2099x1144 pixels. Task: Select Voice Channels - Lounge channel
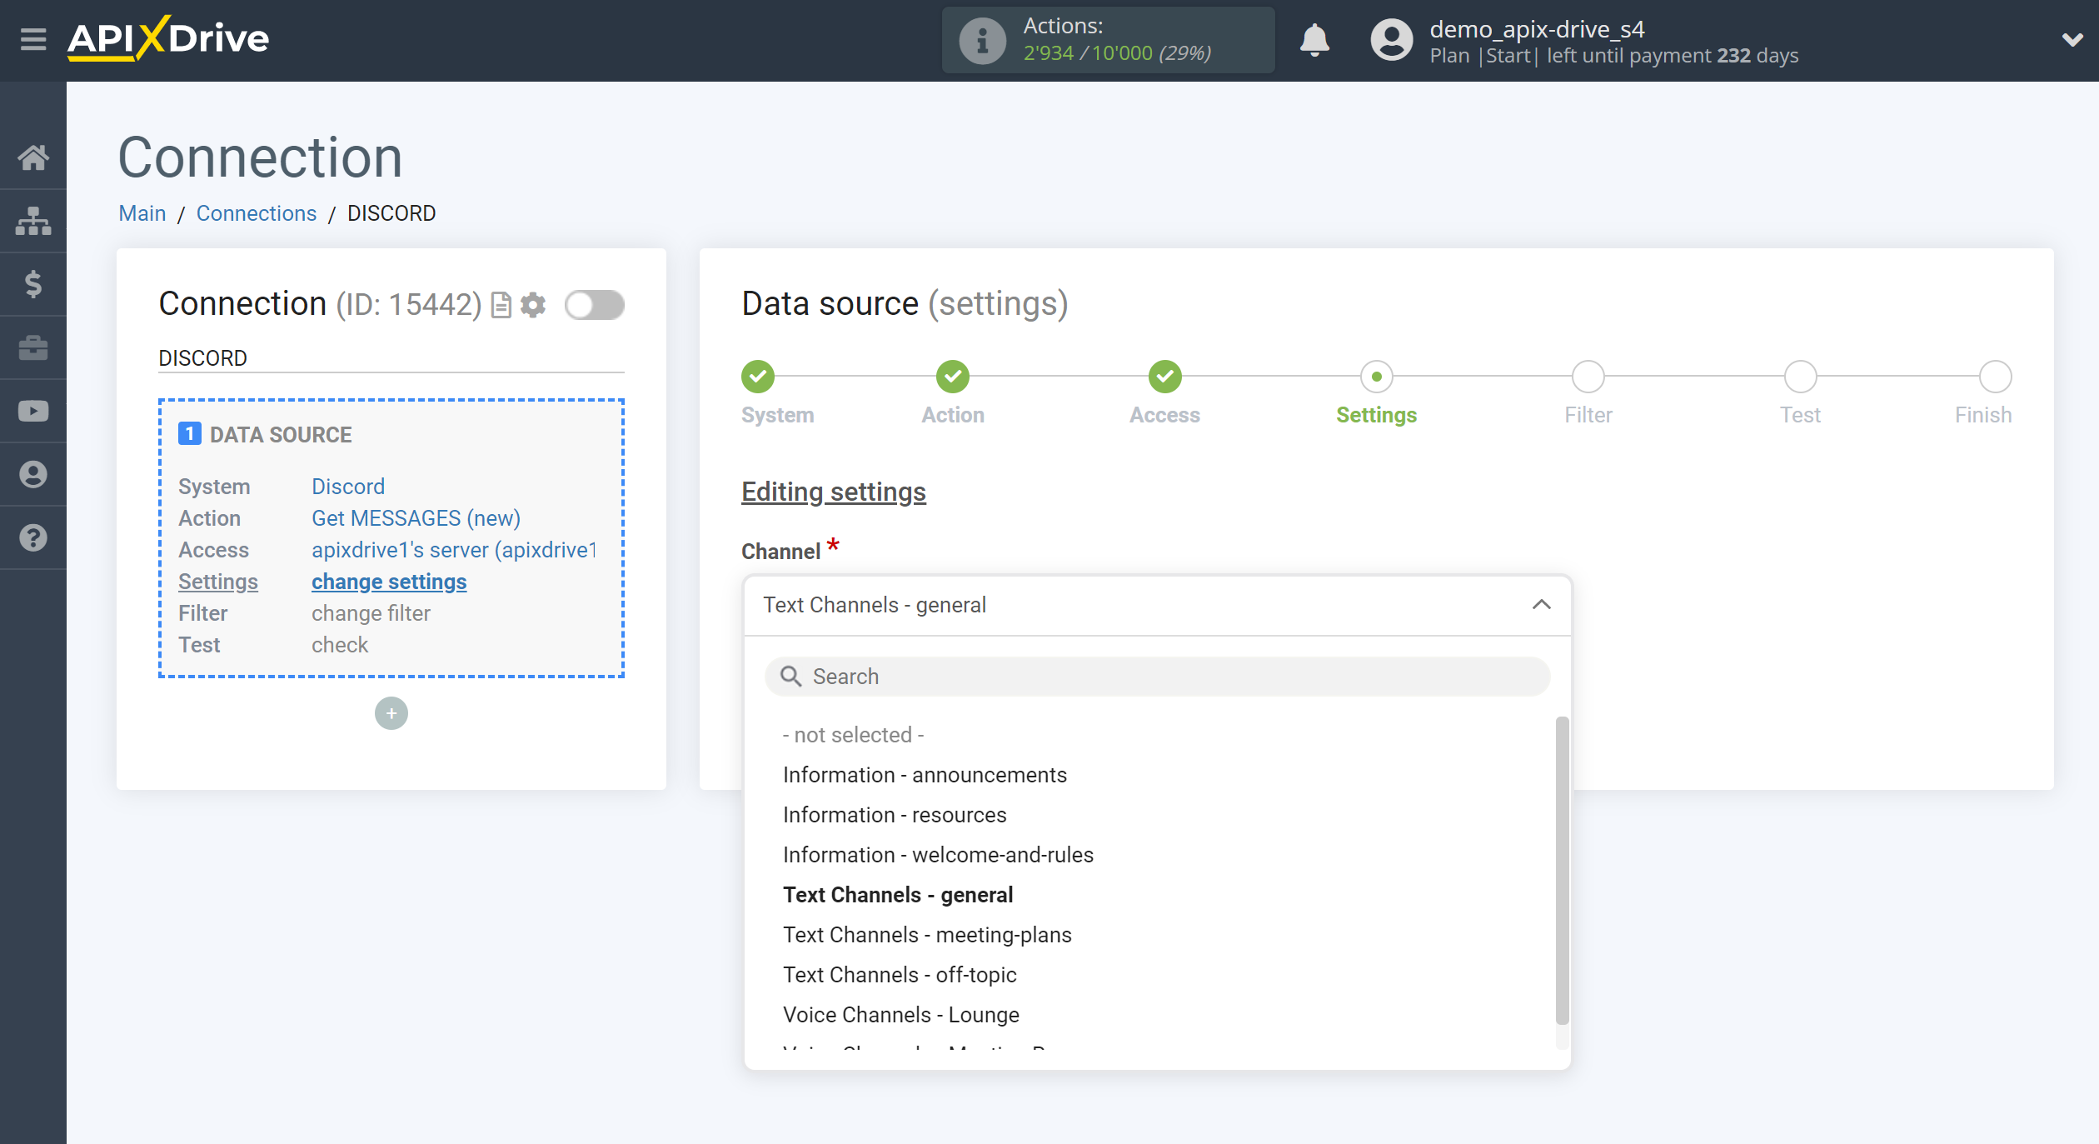point(901,1015)
